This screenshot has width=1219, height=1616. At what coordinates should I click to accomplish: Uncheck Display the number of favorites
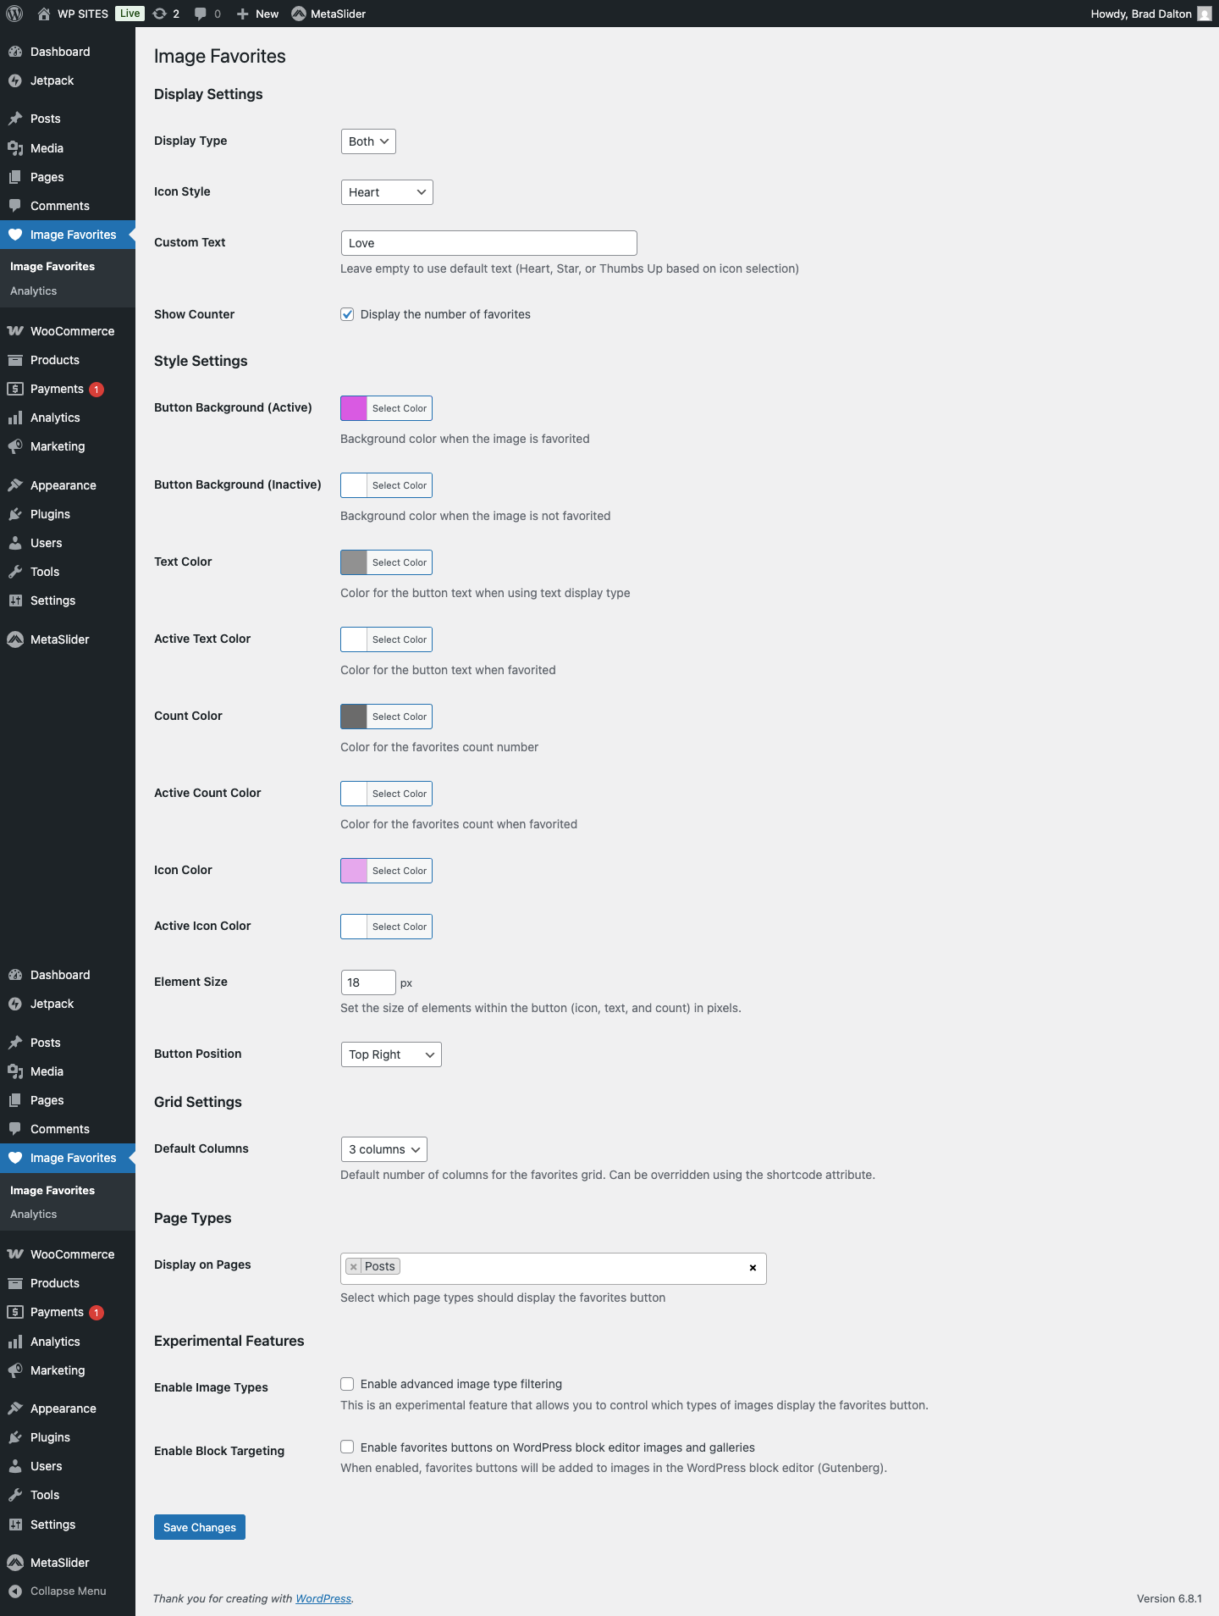[x=347, y=314]
